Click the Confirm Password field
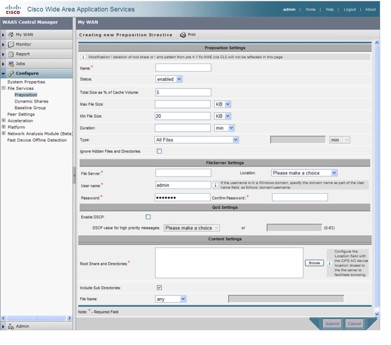 [x=300, y=197]
